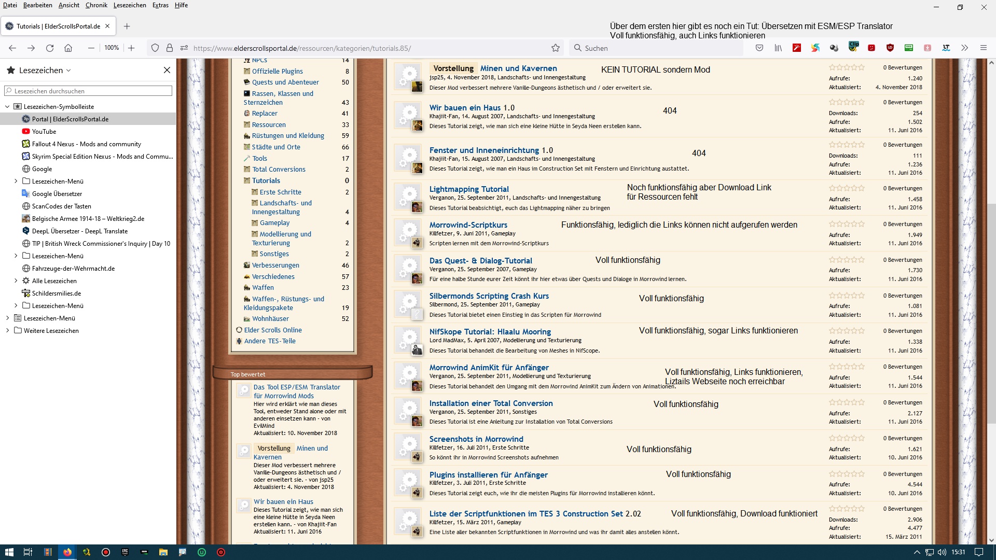
Task: Bookmark this page with the star icon
Action: click(x=556, y=48)
